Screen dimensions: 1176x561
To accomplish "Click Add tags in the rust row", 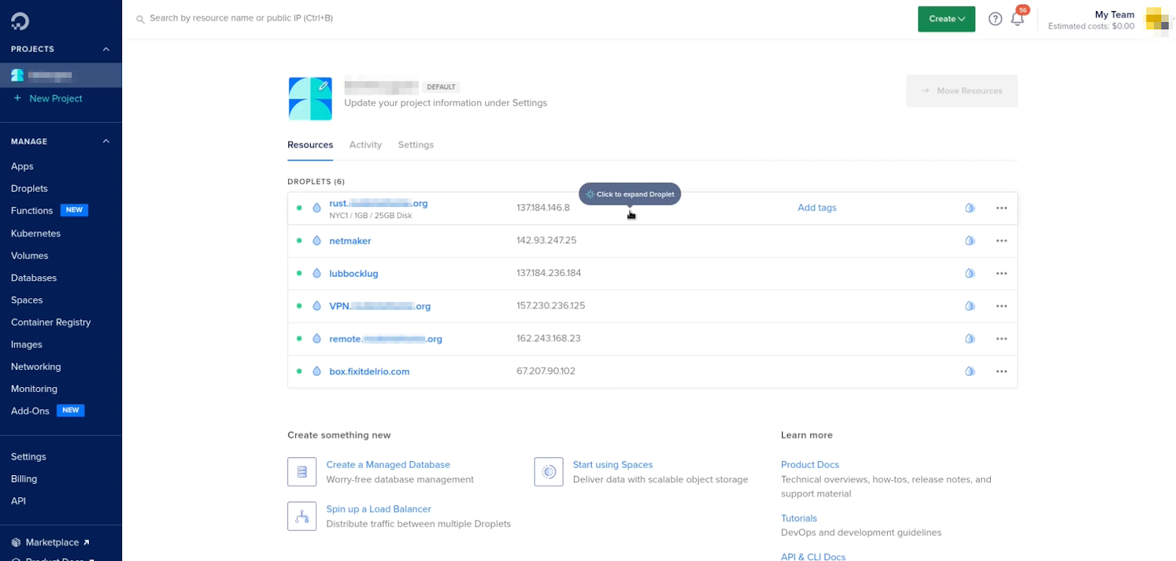I will click(x=817, y=208).
